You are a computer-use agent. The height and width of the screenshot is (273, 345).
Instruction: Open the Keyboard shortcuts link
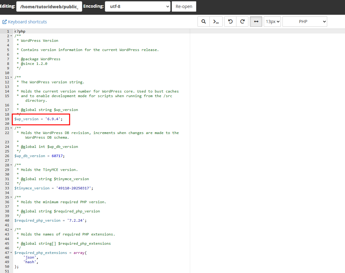click(27, 22)
